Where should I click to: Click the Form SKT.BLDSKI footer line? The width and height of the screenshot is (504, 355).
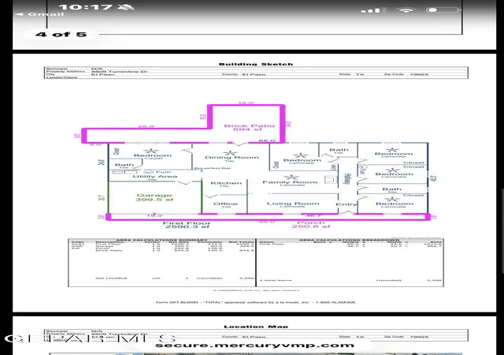tap(256, 302)
